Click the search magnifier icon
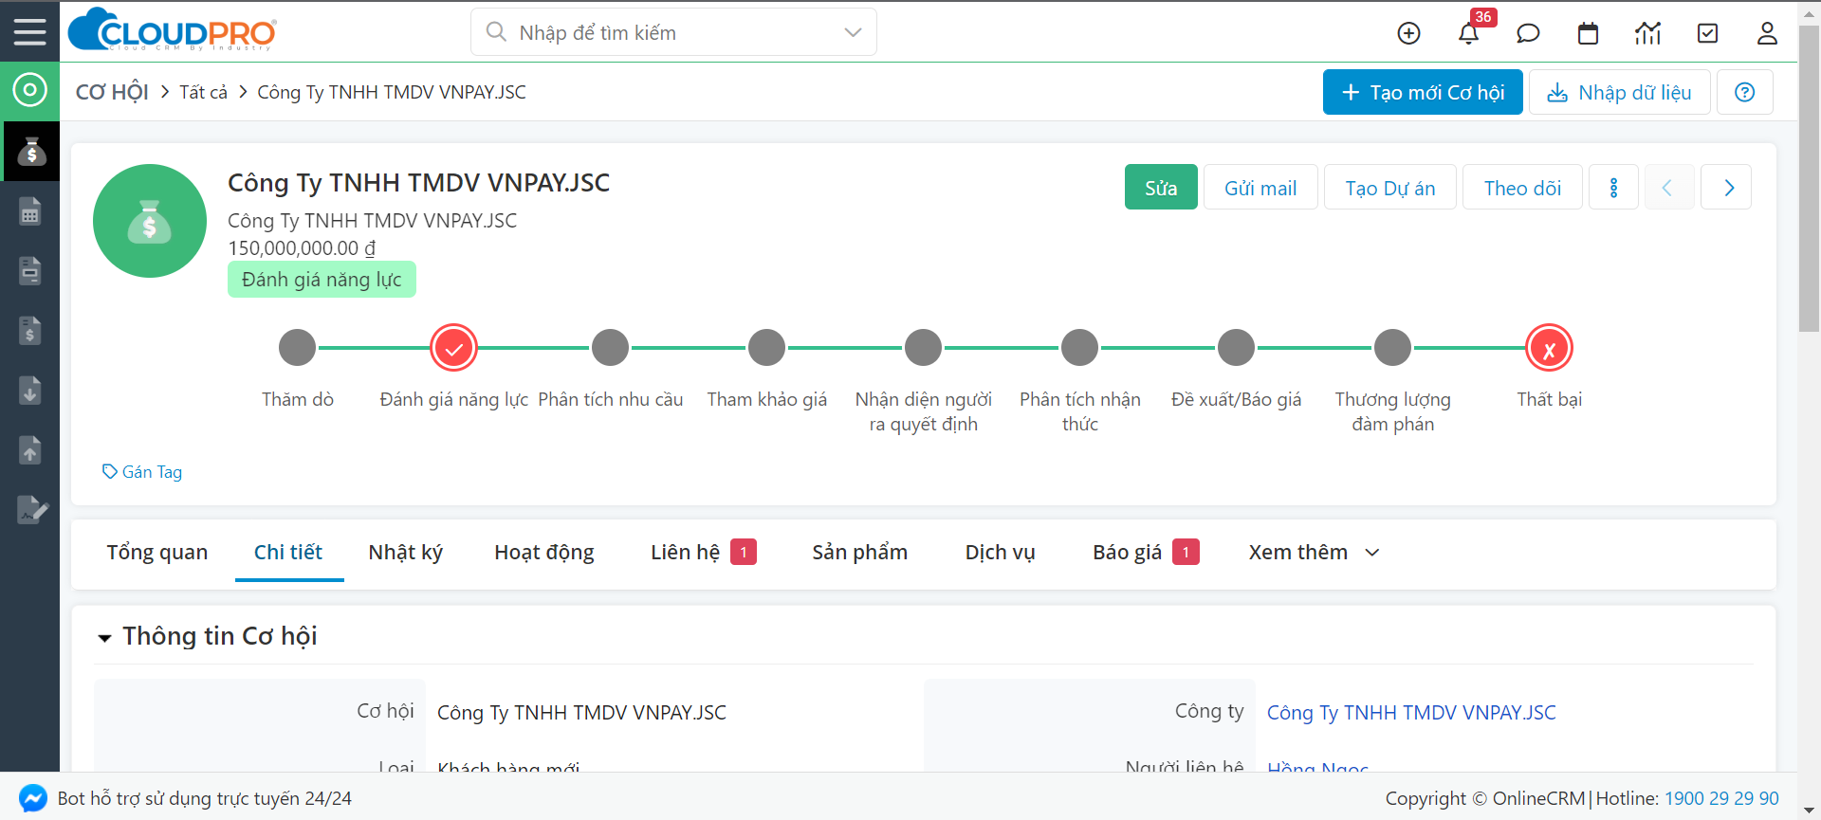1821x820 pixels. 495,32
